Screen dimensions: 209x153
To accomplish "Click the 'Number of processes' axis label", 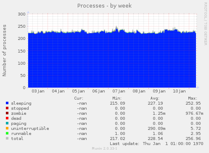I will click(x=4, y=50).
